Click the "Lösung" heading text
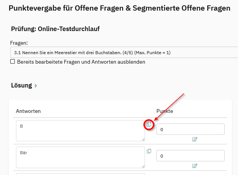The image size is (238, 175). [21, 86]
